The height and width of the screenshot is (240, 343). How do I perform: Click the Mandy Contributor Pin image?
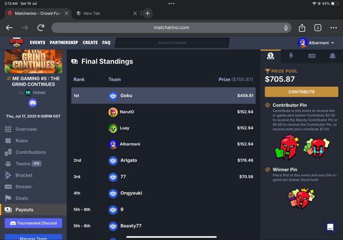coord(287,147)
